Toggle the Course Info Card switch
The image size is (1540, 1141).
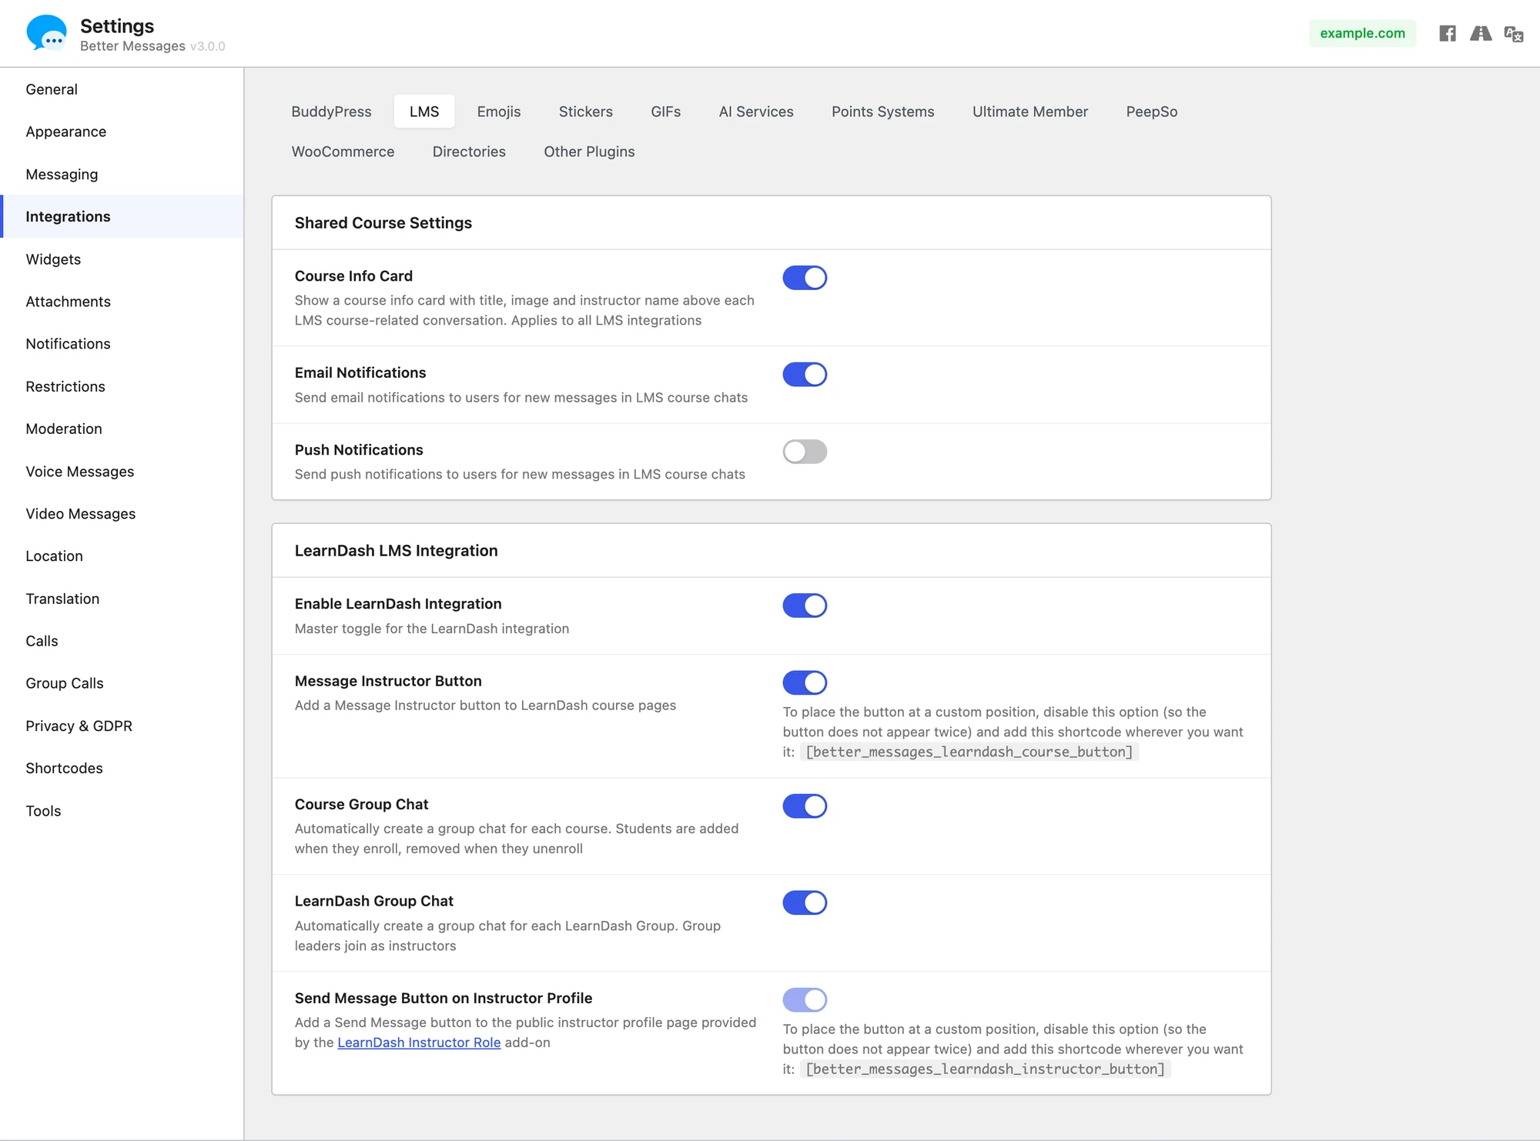point(805,278)
